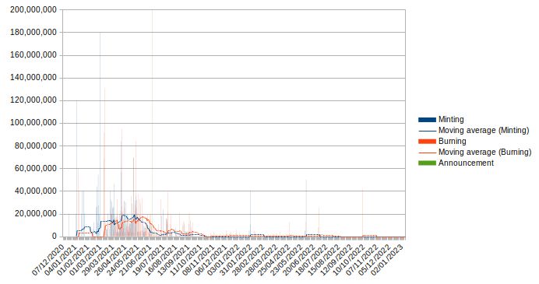
Task: Click the orange Burning legend swatch
Action: [427, 141]
